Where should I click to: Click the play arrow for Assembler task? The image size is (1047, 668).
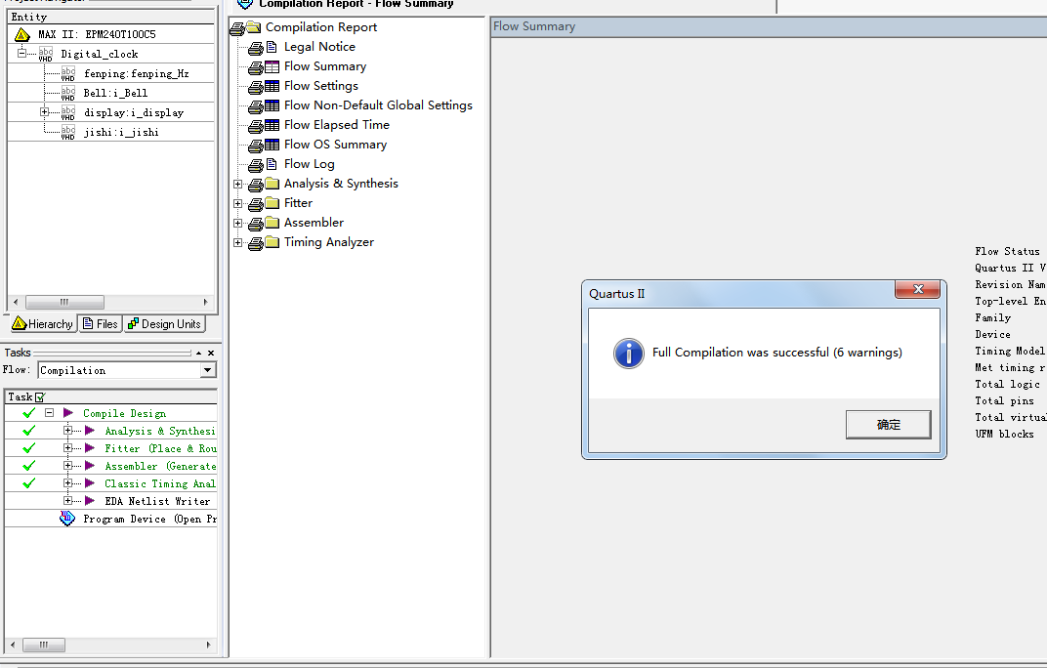(x=90, y=466)
